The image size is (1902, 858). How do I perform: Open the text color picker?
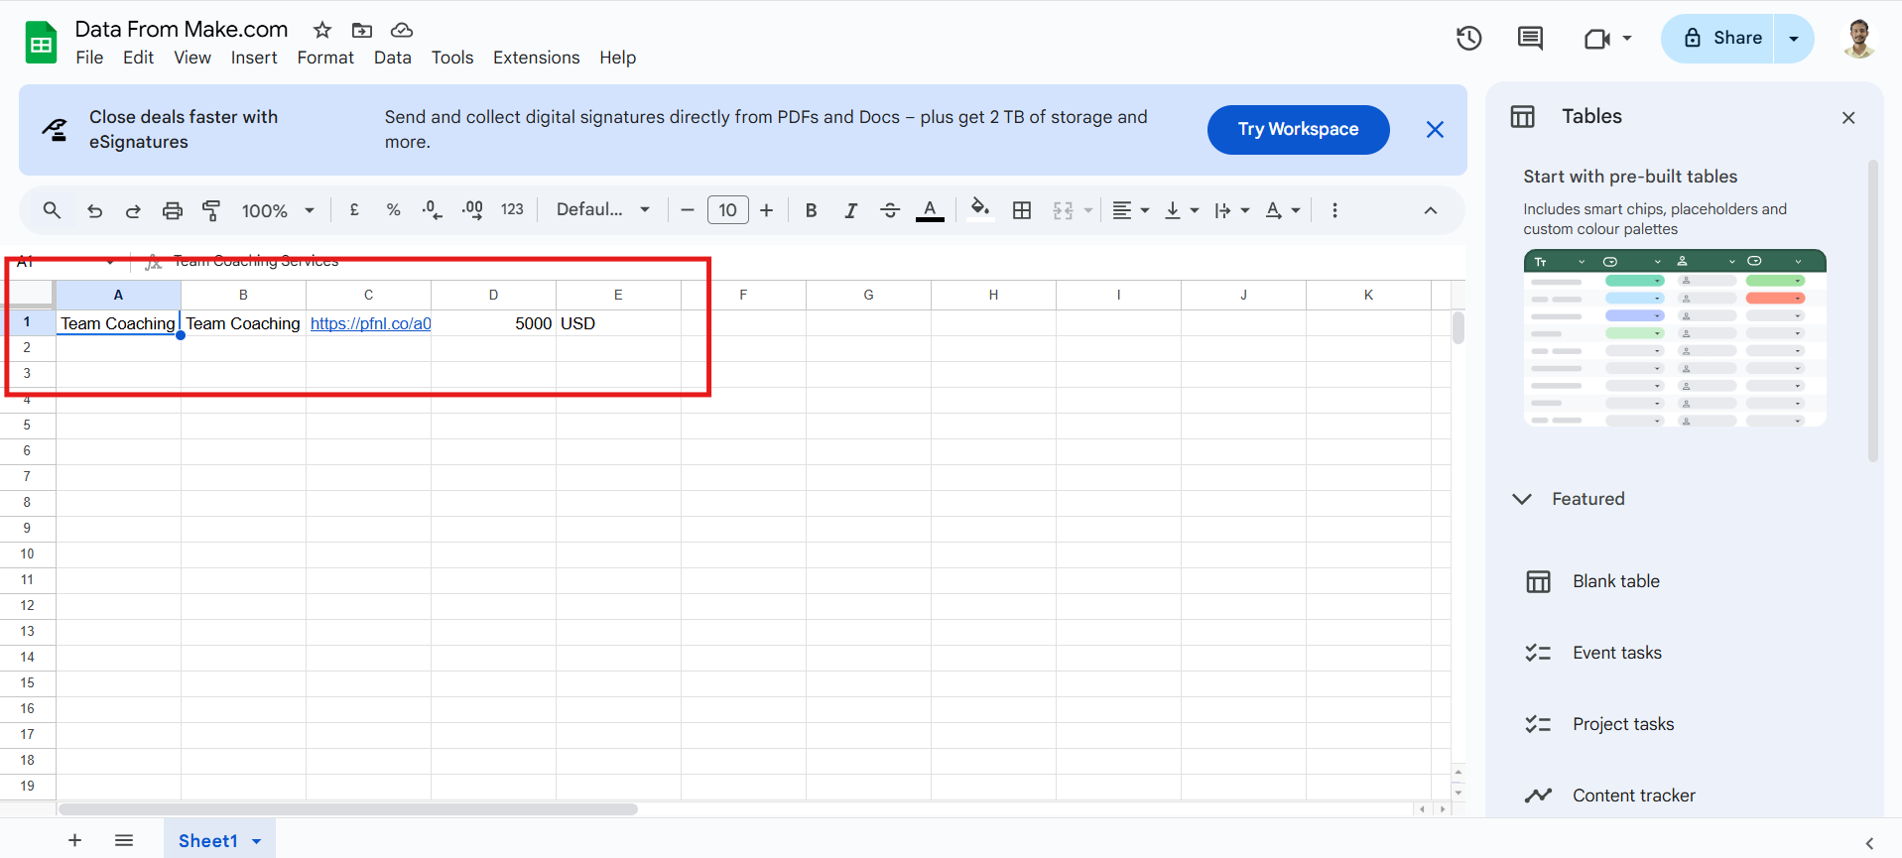[930, 210]
